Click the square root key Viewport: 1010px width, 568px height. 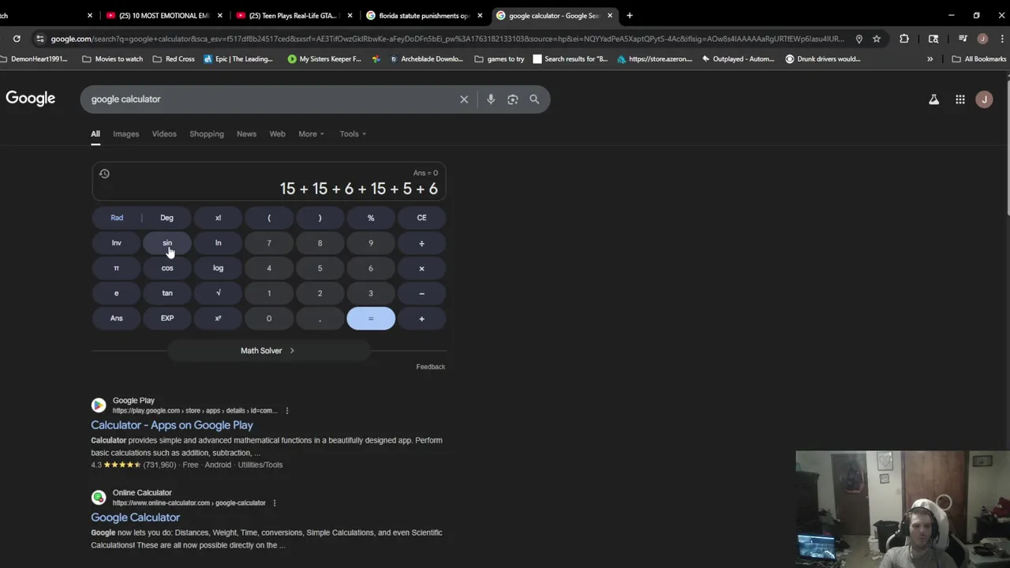218,293
